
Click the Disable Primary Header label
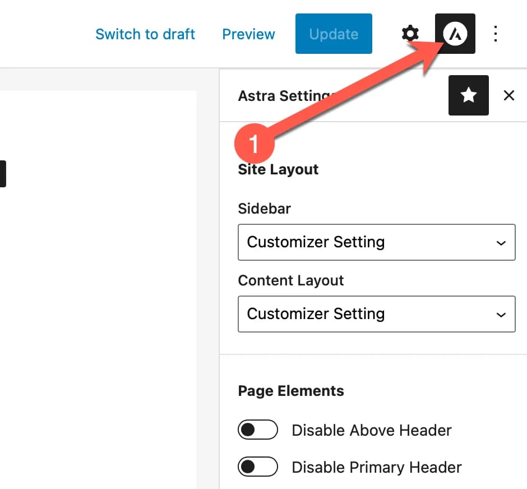pyautogui.click(x=376, y=467)
